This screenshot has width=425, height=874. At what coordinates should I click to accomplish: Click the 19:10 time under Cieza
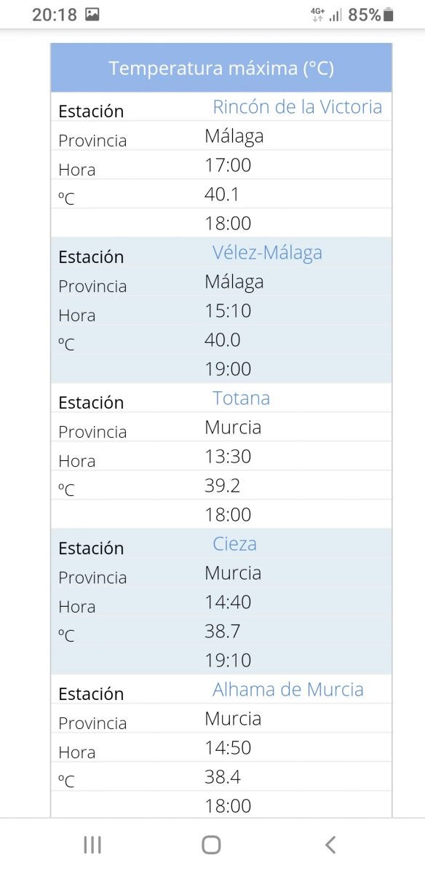point(228,661)
